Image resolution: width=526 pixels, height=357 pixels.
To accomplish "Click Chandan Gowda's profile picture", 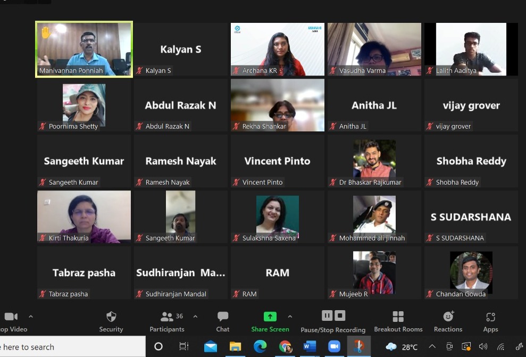I will 471,272.
